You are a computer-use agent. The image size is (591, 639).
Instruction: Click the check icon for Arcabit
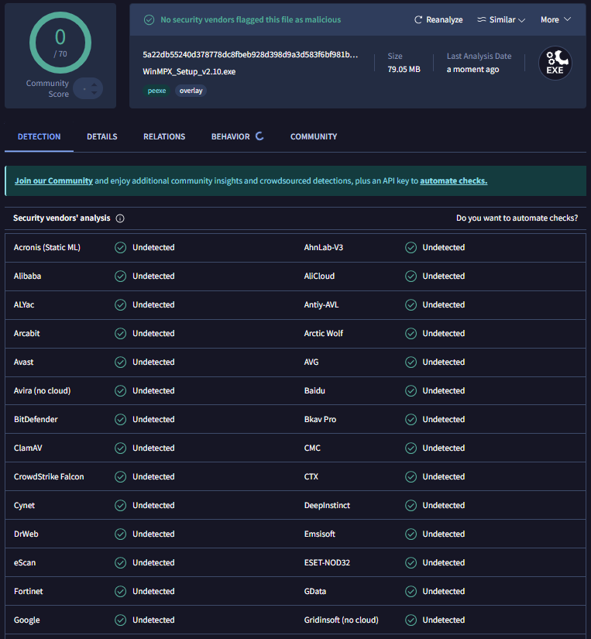(x=120, y=333)
